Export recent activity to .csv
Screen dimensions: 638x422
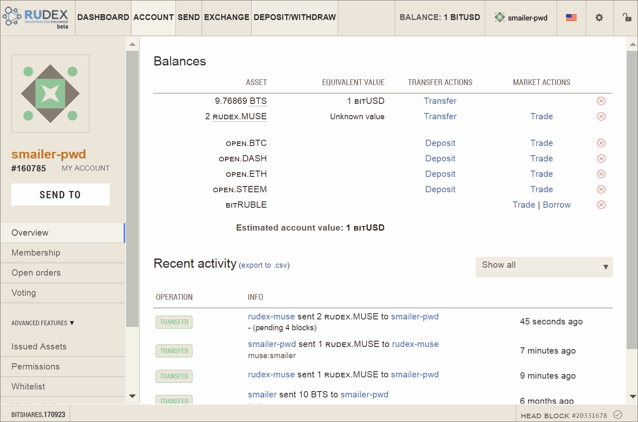264,265
